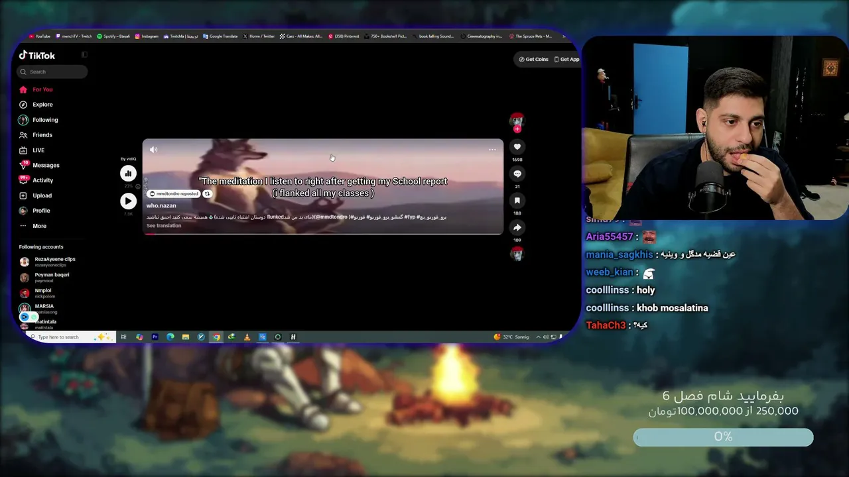Open Messages in the sidebar
The width and height of the screenshot is (849, 477).
[x=39, y=165]
